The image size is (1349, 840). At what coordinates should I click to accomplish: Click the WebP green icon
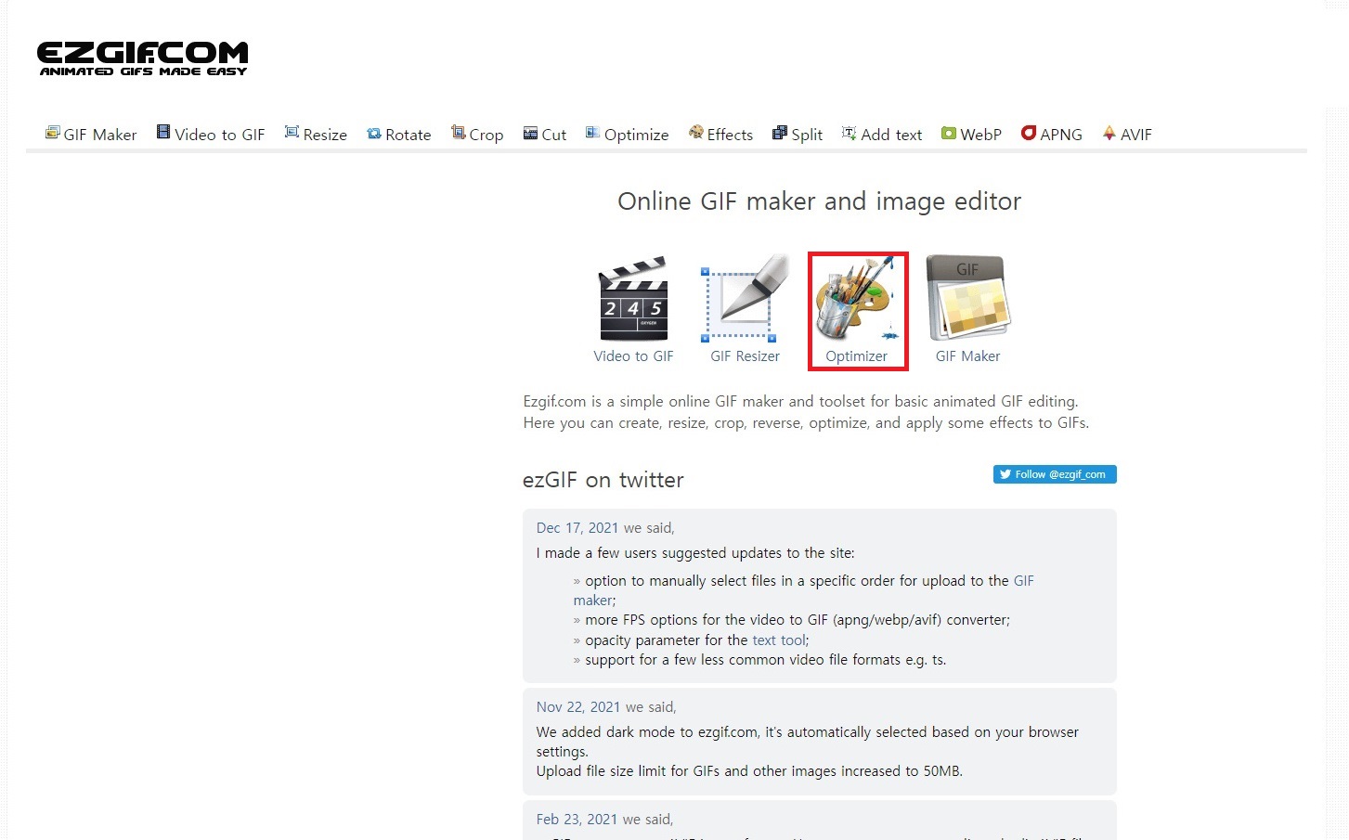pos(949,133)
